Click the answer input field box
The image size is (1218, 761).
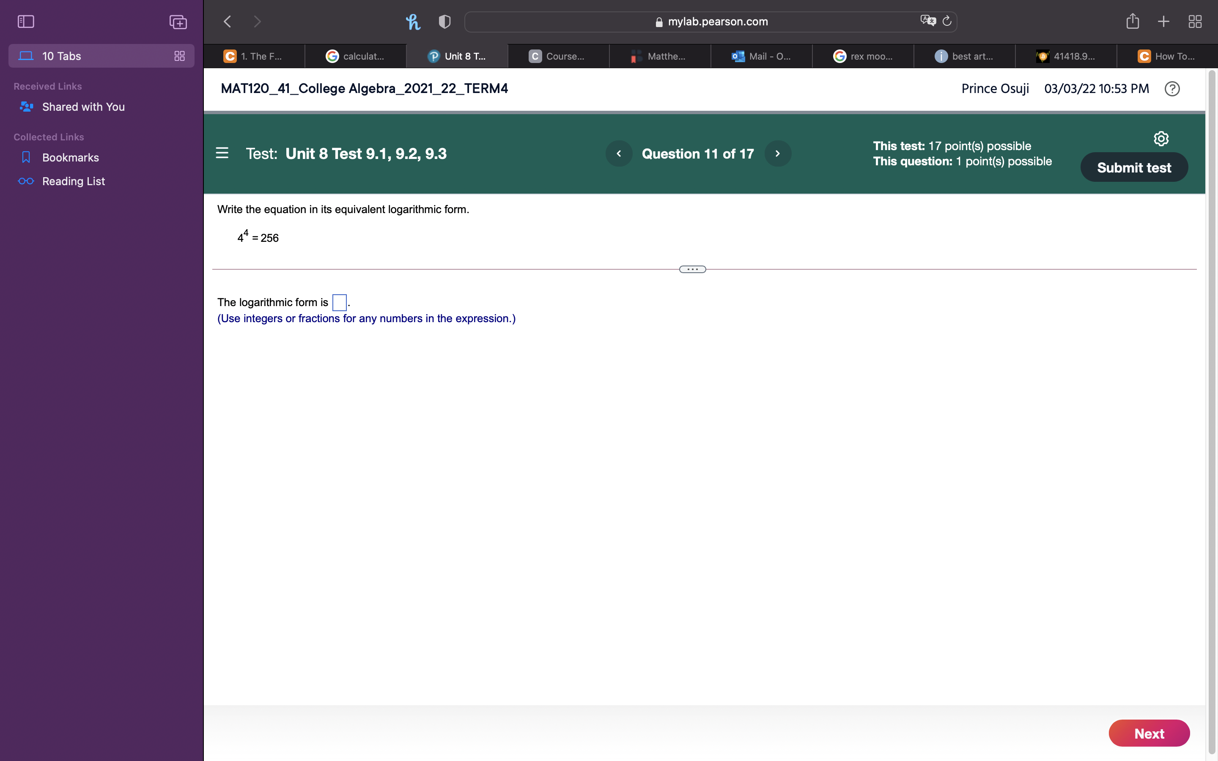[338, 301]
